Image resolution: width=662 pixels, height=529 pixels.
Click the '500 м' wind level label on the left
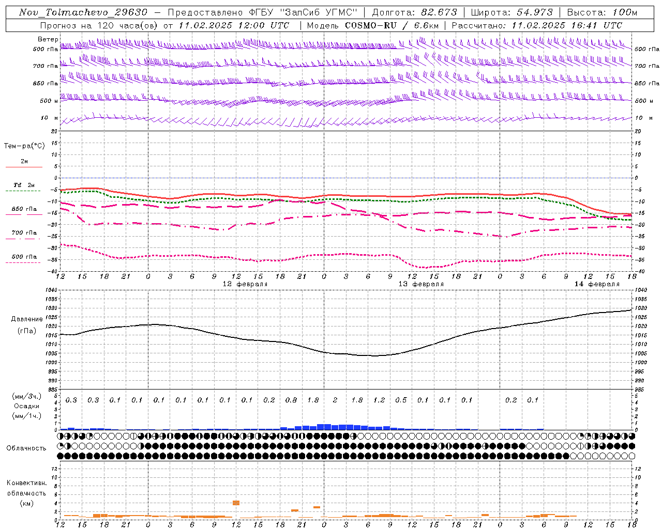49,101
